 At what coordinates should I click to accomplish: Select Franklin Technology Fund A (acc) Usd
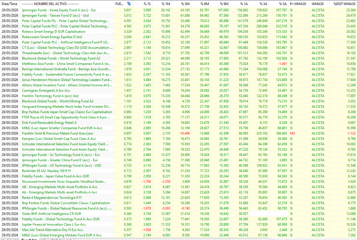179,96
